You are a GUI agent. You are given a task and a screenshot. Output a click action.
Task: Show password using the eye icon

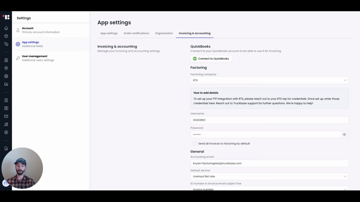(x=344, y=135)
